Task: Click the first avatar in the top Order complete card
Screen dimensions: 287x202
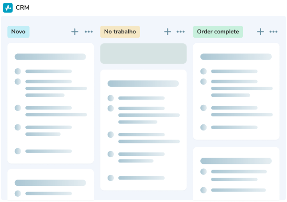Action: (x=203, y=71)
